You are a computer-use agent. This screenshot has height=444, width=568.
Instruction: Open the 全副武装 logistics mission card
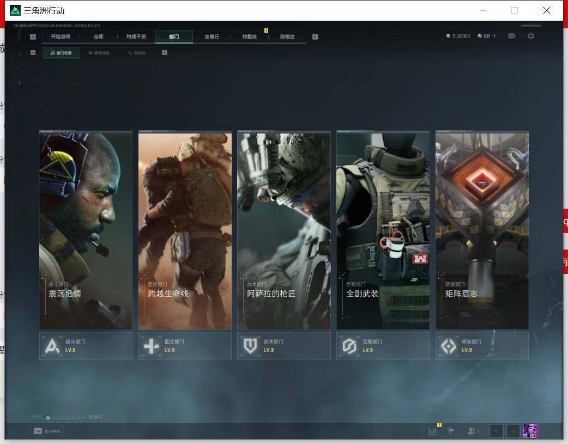[x=383, y=230]
